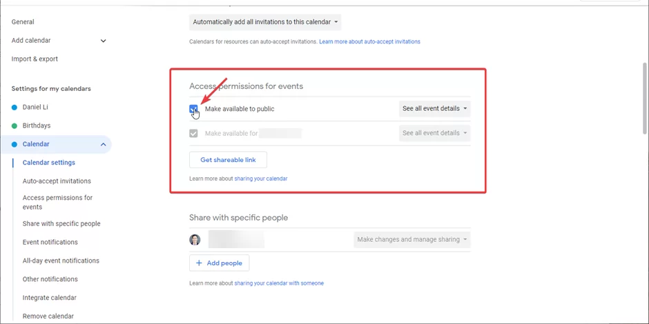Image resolution: width=649 pixels, height=324 pixels.
Task: Open the Make changes and manage sharing dropdown
Action: coord(411,240)
